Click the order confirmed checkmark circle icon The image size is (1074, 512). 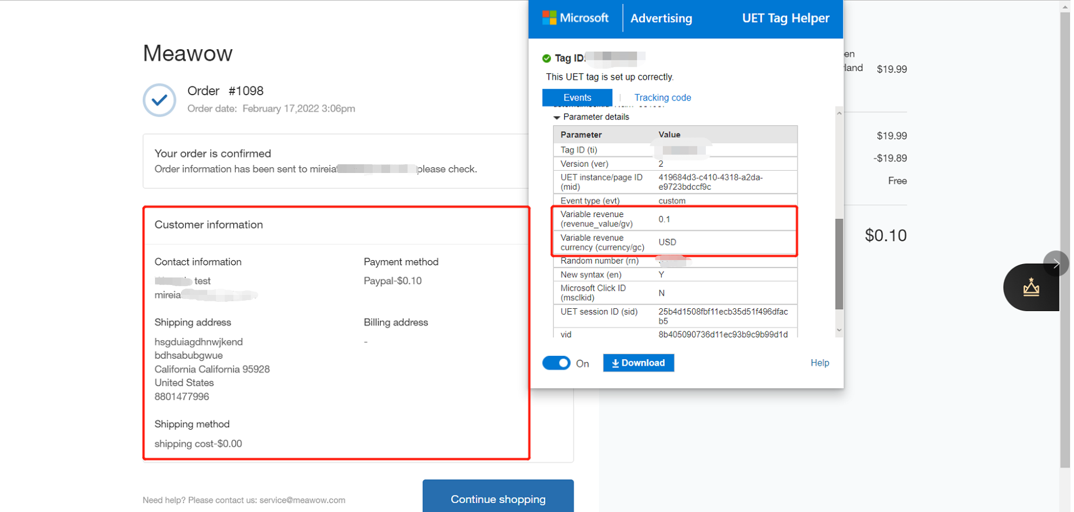pyautogui.click(x=160, y=100)
